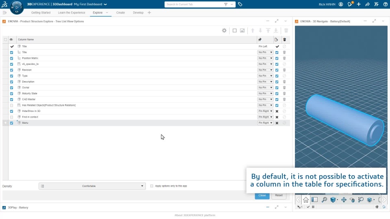
Task: Toggle the side panel icon in 3D Navigate
Action: pos(314,200)
